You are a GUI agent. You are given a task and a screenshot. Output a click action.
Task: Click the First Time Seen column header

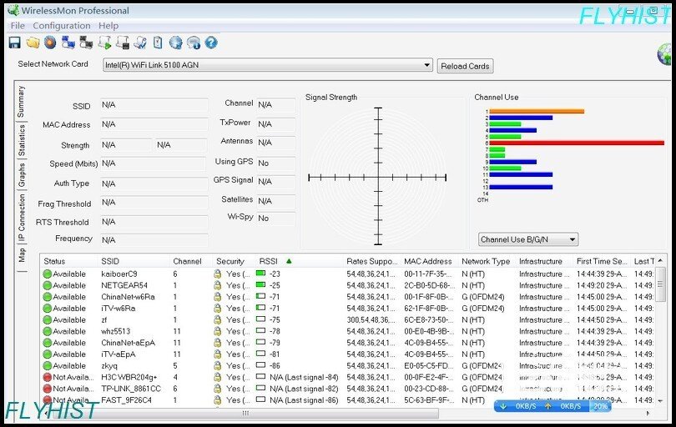click(x=600, y=261)
